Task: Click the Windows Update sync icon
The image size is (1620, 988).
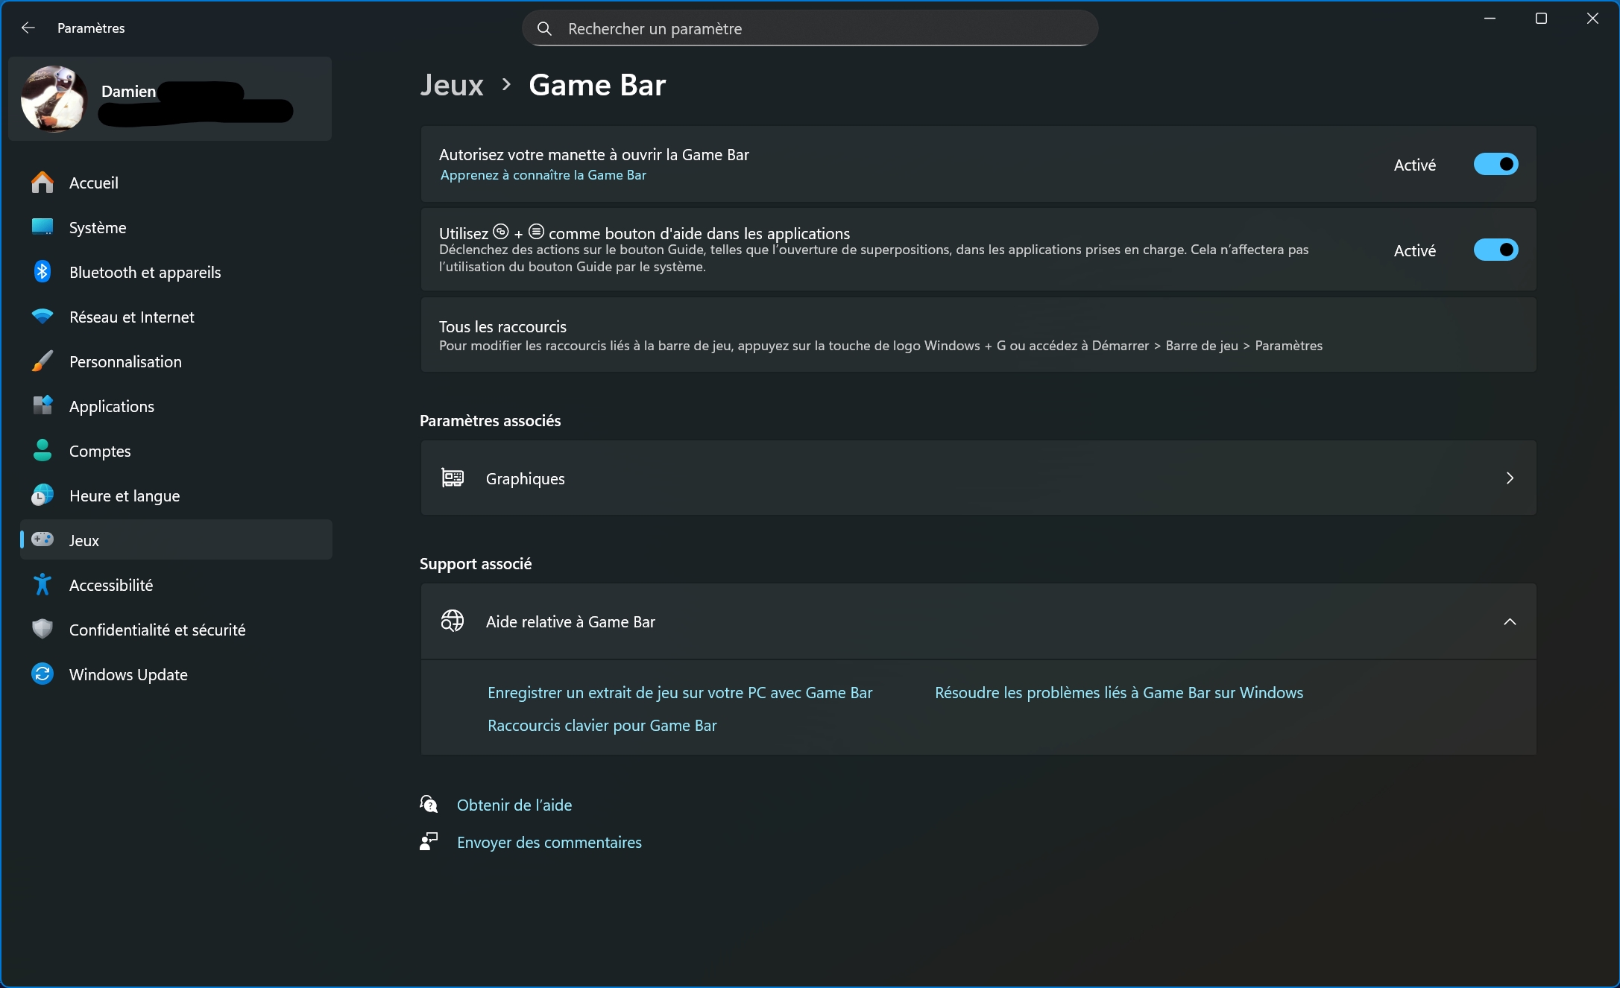Action: (x=42, y=674)
